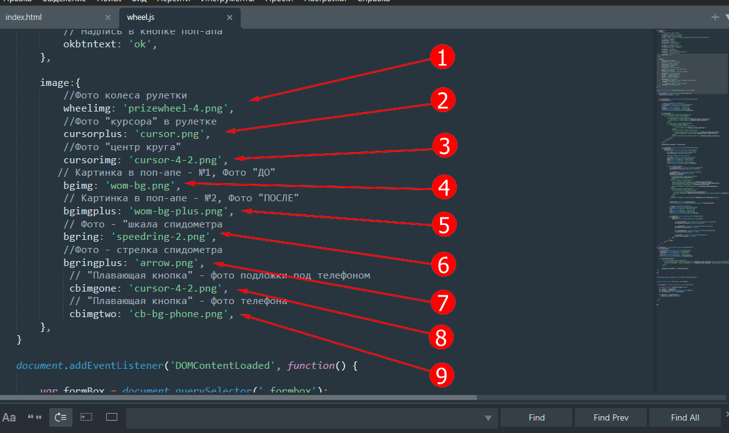Close the wheel.js tab

(229, 17)
